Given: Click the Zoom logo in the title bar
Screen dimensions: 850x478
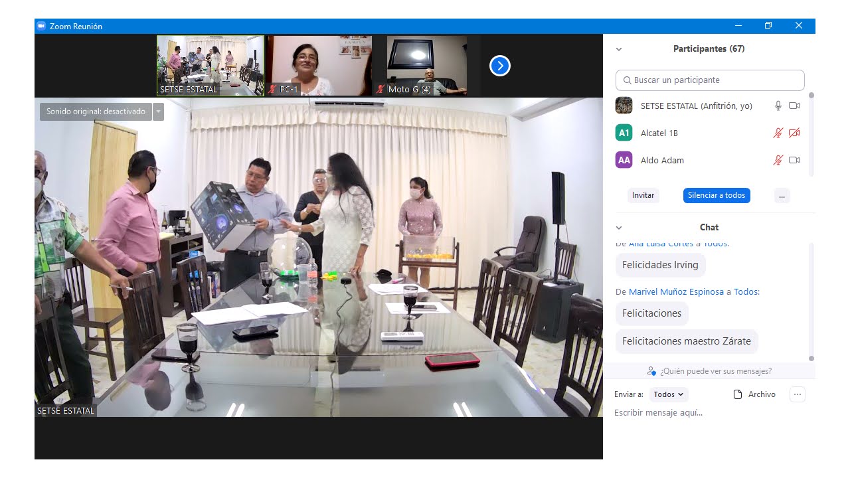Looking at the screenshot, I should [x=41, y=26].
